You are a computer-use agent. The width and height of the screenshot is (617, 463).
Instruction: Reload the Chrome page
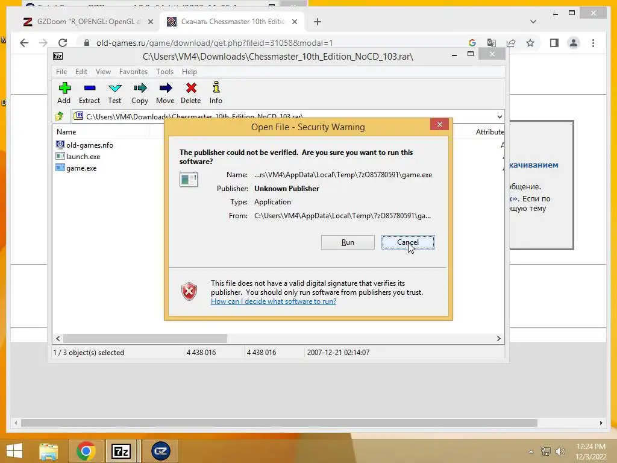pyautogui.click(x=63, y=43)
